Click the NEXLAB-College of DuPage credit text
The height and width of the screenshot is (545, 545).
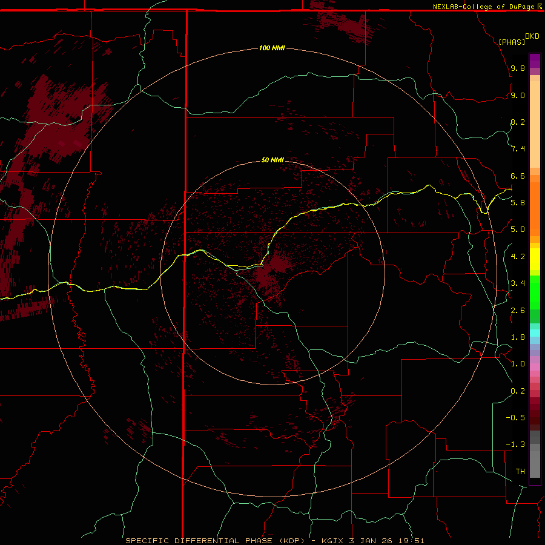(x=484, y=7)
